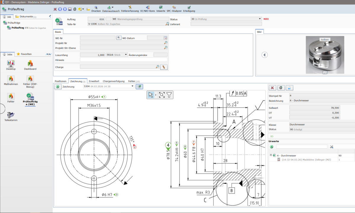The width and height of the screenshot is (355, 213).
Task: Click the tools icon in the Urwerte toolbar
Action: [331, 147]
